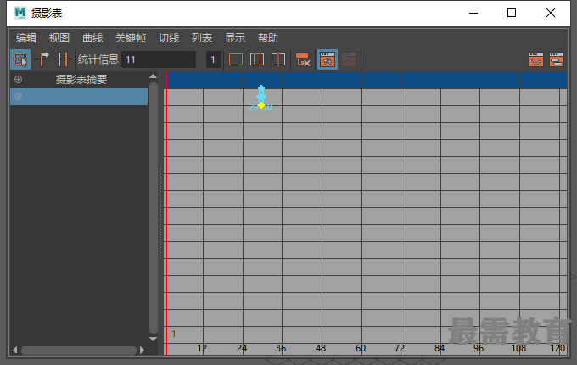This screenshot has width=577, height=365.
Task: Click the 统计信息 time value field showing 11
Action: coord(159,59)
